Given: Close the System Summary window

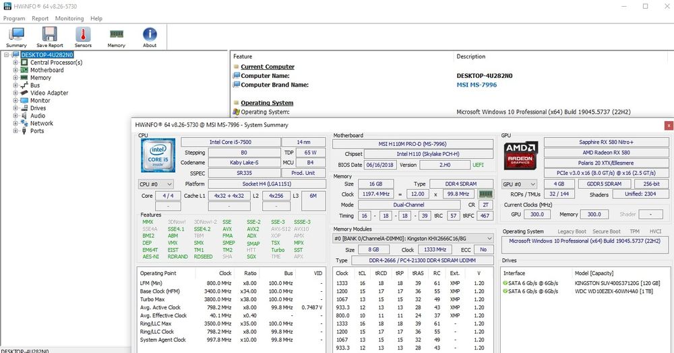Looking at the screenshot, I should (x=668, y=125).
